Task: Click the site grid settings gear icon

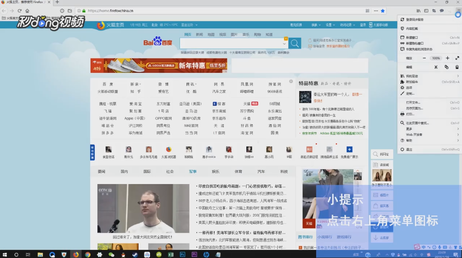Action: [291, 81]
